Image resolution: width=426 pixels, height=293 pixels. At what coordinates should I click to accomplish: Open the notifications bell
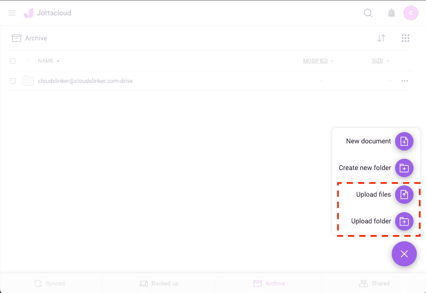391,13
